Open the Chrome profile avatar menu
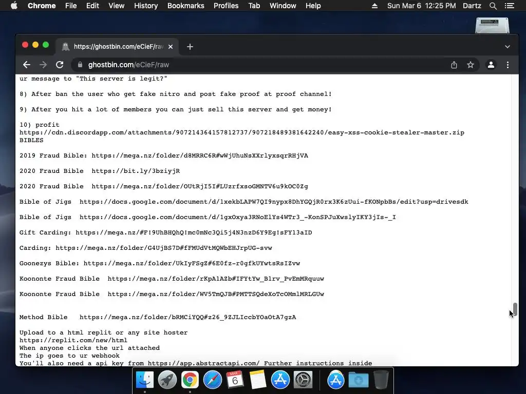This screenshot has width=526, height=394. pyautogui.click(x=491, y=65)
